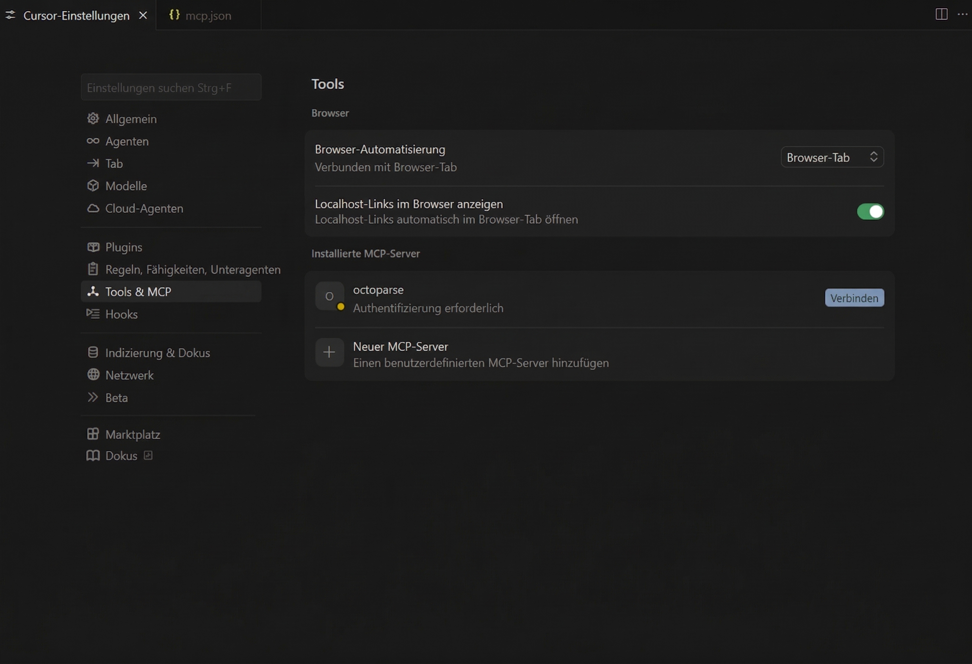Click the split editor icon at top right
The width and height of the screenshot is (972, 664).
(x=941, y=14)
